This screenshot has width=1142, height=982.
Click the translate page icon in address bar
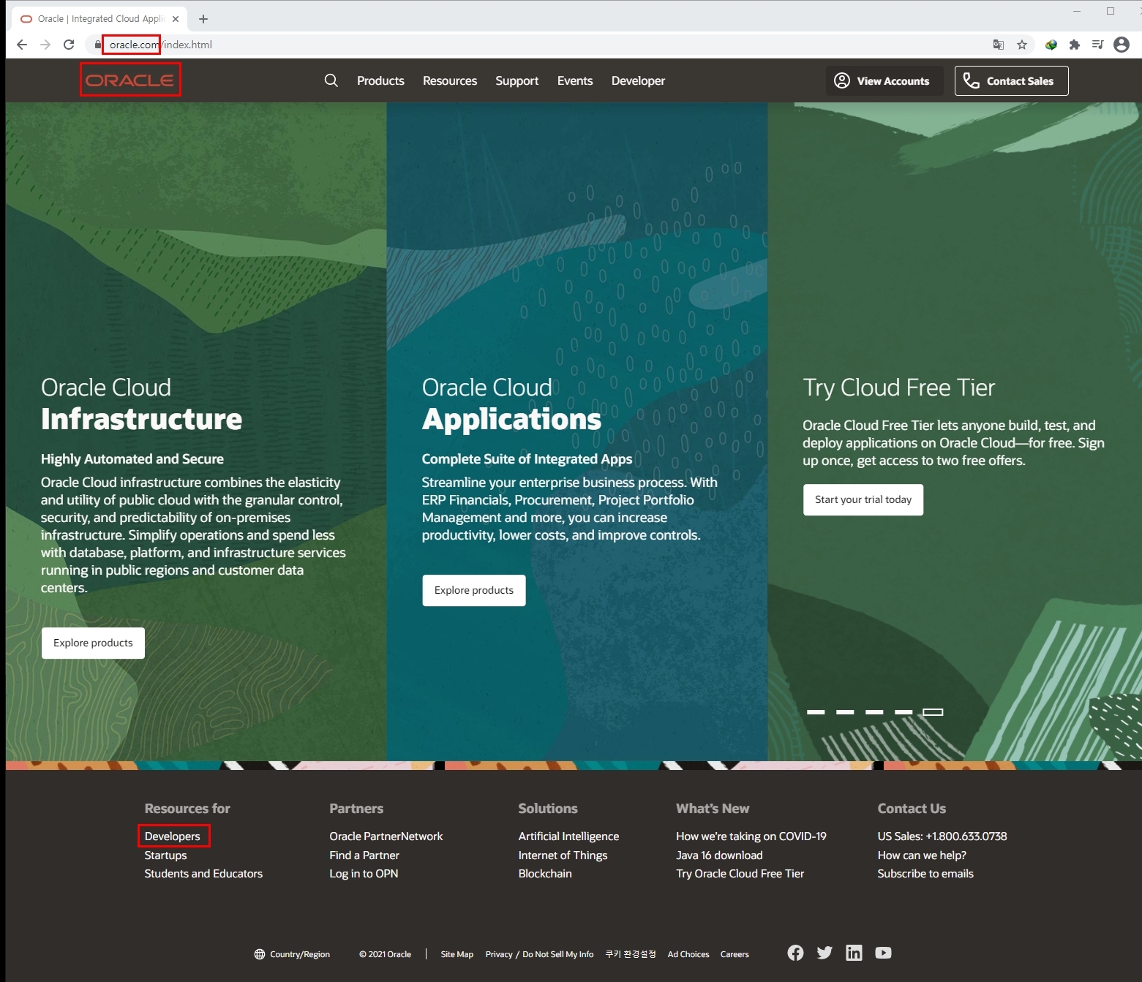pyautogui.click(x=999, y=45)
